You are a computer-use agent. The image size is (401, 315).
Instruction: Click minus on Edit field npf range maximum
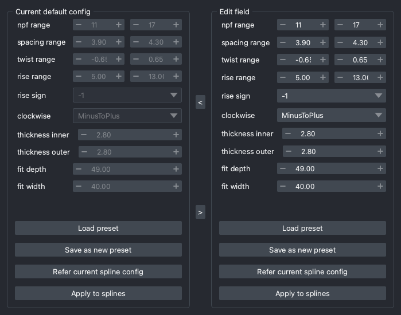(340, 25)
